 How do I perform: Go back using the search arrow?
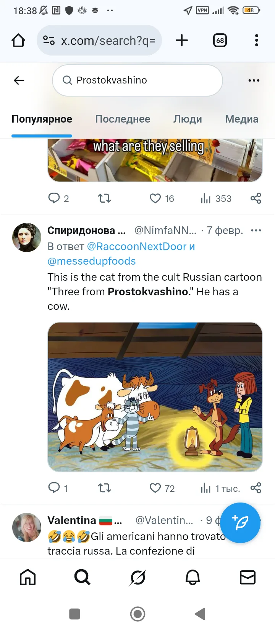click(x=19, y=80)
